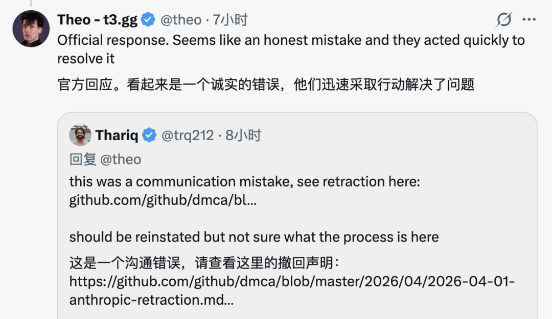The height and width of the screenshot is (319, 552).
Task: Open the @trq212 handle
Action: tap(188, 135)
